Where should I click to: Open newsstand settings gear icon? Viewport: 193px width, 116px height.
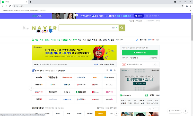(115, 70)
